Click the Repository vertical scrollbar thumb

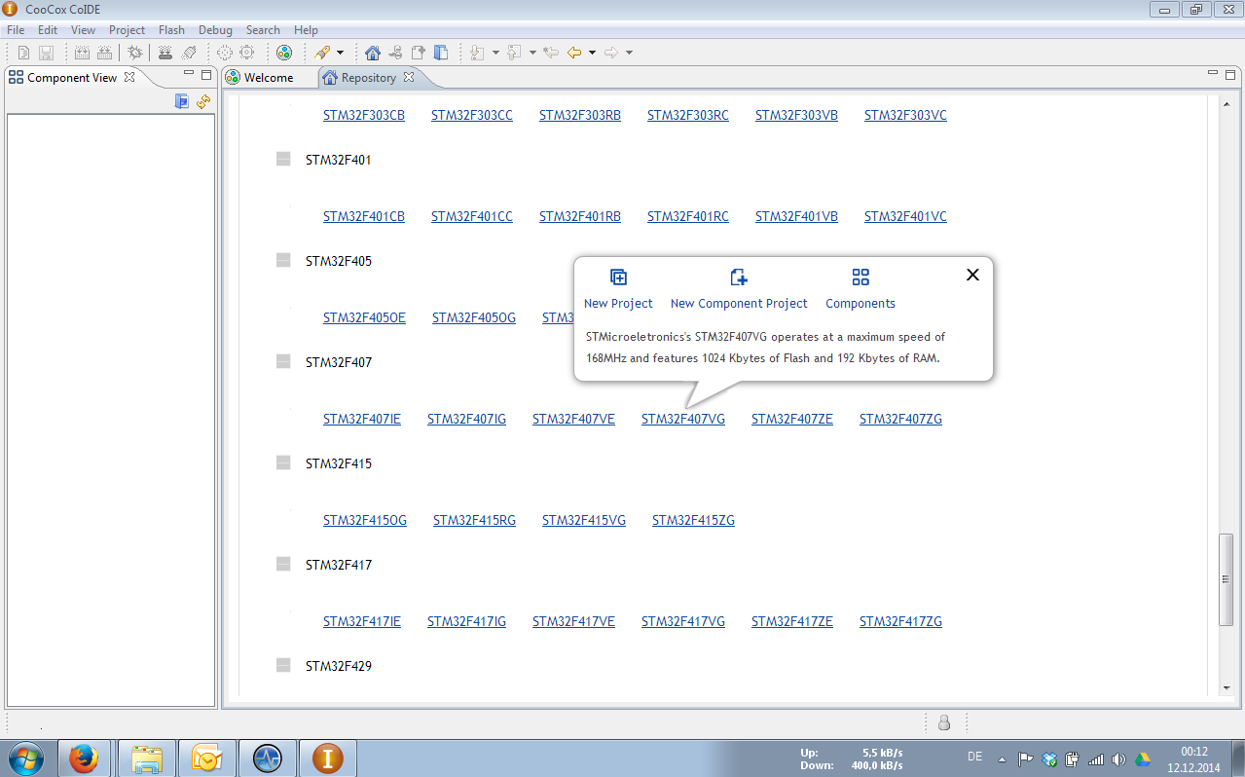(x=1227, y=579)
